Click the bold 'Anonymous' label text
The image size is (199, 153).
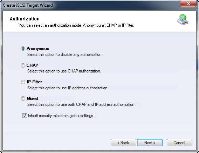(38, 49)
